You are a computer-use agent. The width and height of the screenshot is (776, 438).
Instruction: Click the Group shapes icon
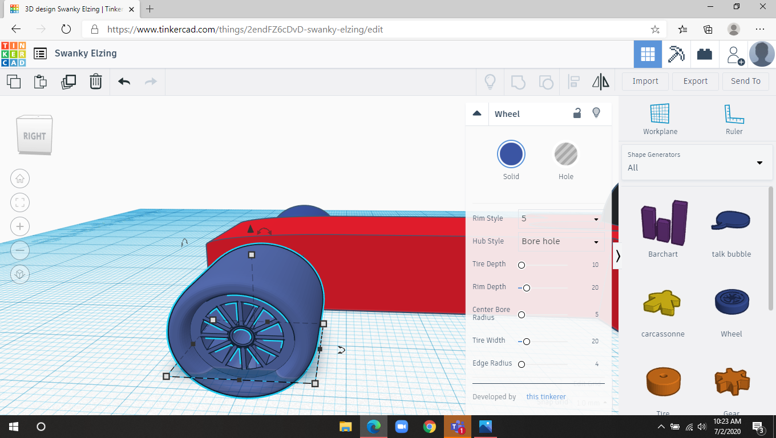(x=518, y=82)
